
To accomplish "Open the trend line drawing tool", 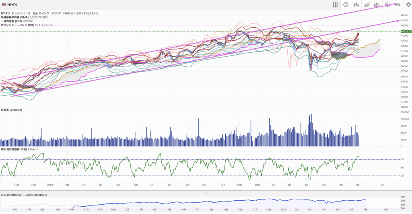I will pos(367,4).
